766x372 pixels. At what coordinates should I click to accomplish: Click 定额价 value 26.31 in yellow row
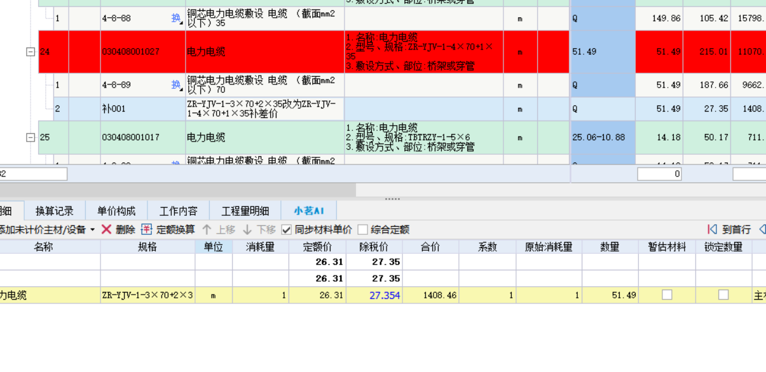(331, 295)
